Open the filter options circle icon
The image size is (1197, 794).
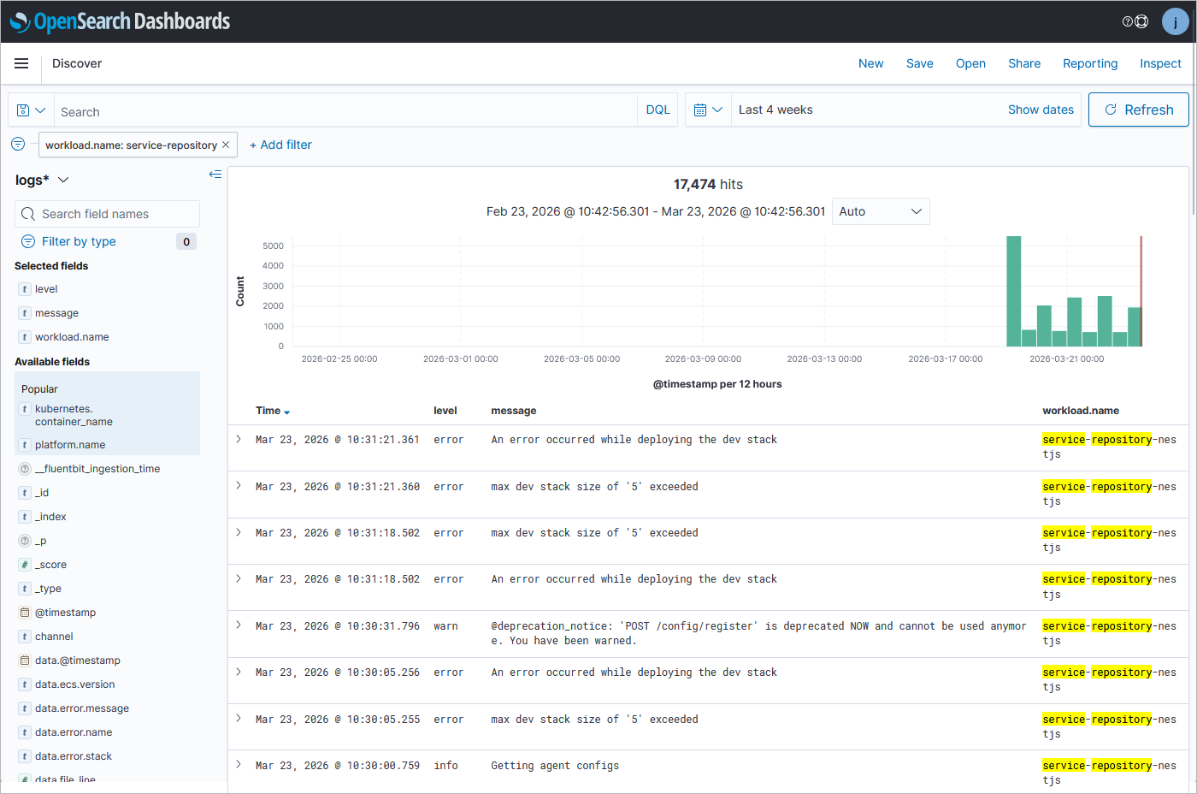pyautogui.click(x=18, y=144)
